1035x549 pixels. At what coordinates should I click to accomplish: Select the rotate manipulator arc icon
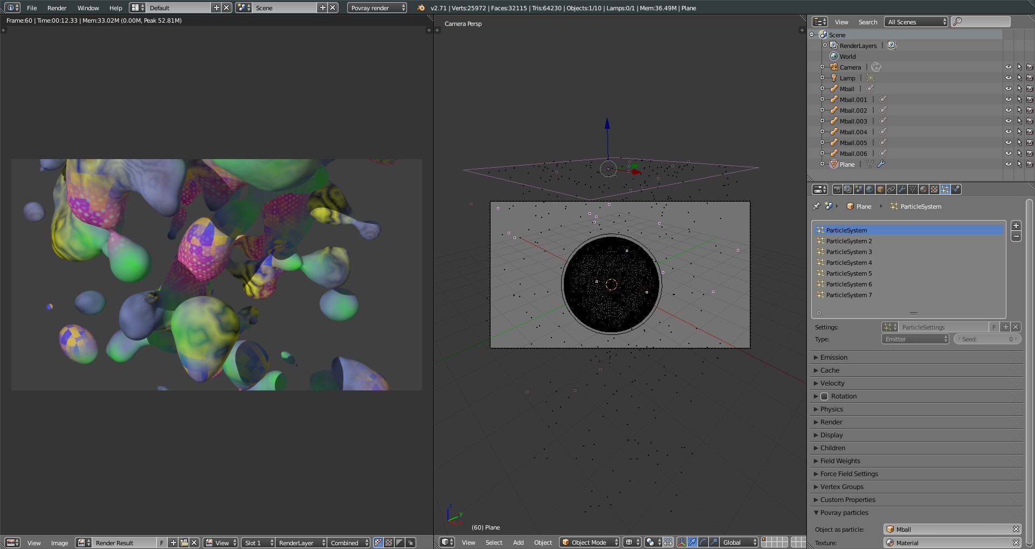pyautogui.click(x=703, y=543)
